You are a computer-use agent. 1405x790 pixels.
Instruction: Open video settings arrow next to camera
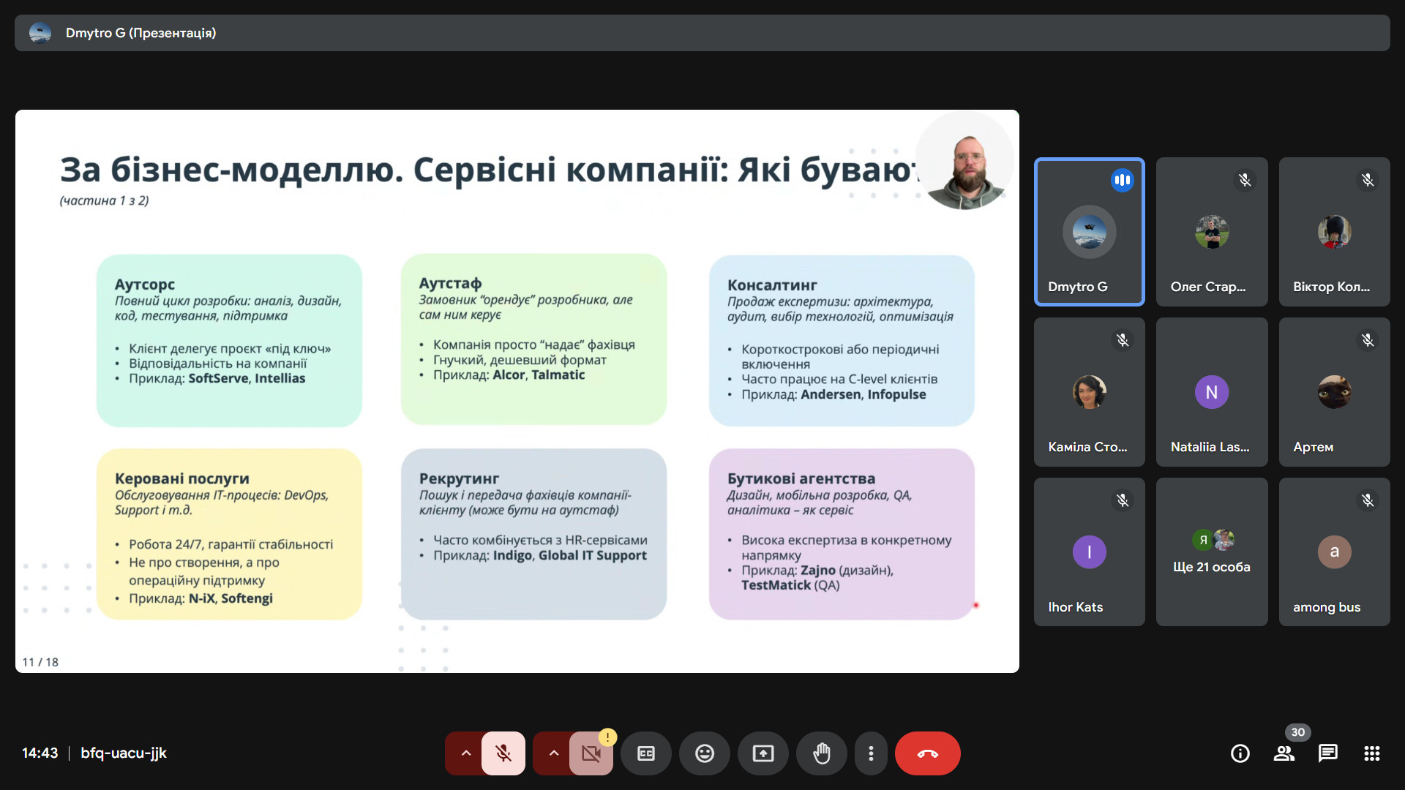pos(553,753)
